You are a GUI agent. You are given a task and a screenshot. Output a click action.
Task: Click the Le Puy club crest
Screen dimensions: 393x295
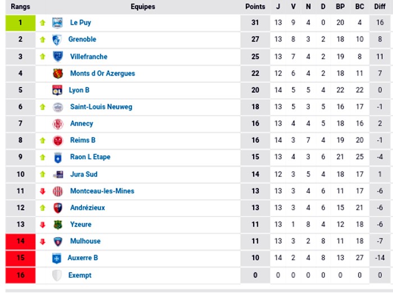click(x=57, y=23)
